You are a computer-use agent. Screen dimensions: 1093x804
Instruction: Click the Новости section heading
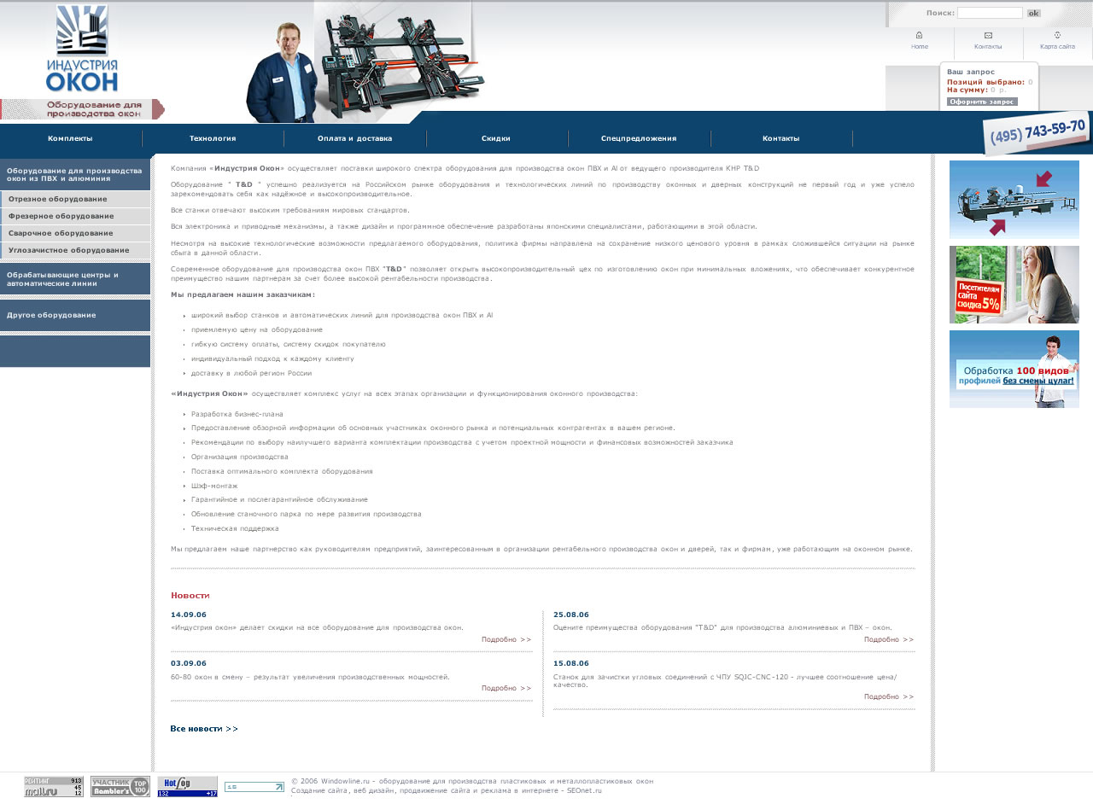[x=190, y=595]
